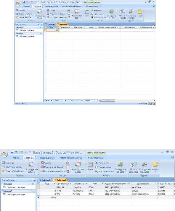The image size is (175, 211).
Task: Click Таблица button in the empty-table window ribbon
Action: pos(20,10)
